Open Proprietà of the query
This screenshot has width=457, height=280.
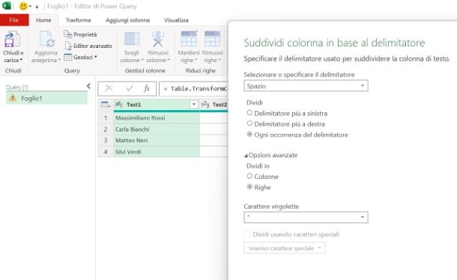80,34
